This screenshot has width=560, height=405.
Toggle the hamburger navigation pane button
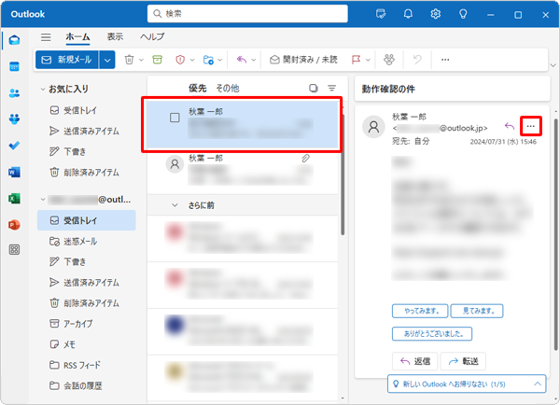click(x=46, y=36)
